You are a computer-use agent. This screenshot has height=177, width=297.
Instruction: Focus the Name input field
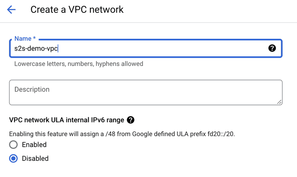[159, 48]
